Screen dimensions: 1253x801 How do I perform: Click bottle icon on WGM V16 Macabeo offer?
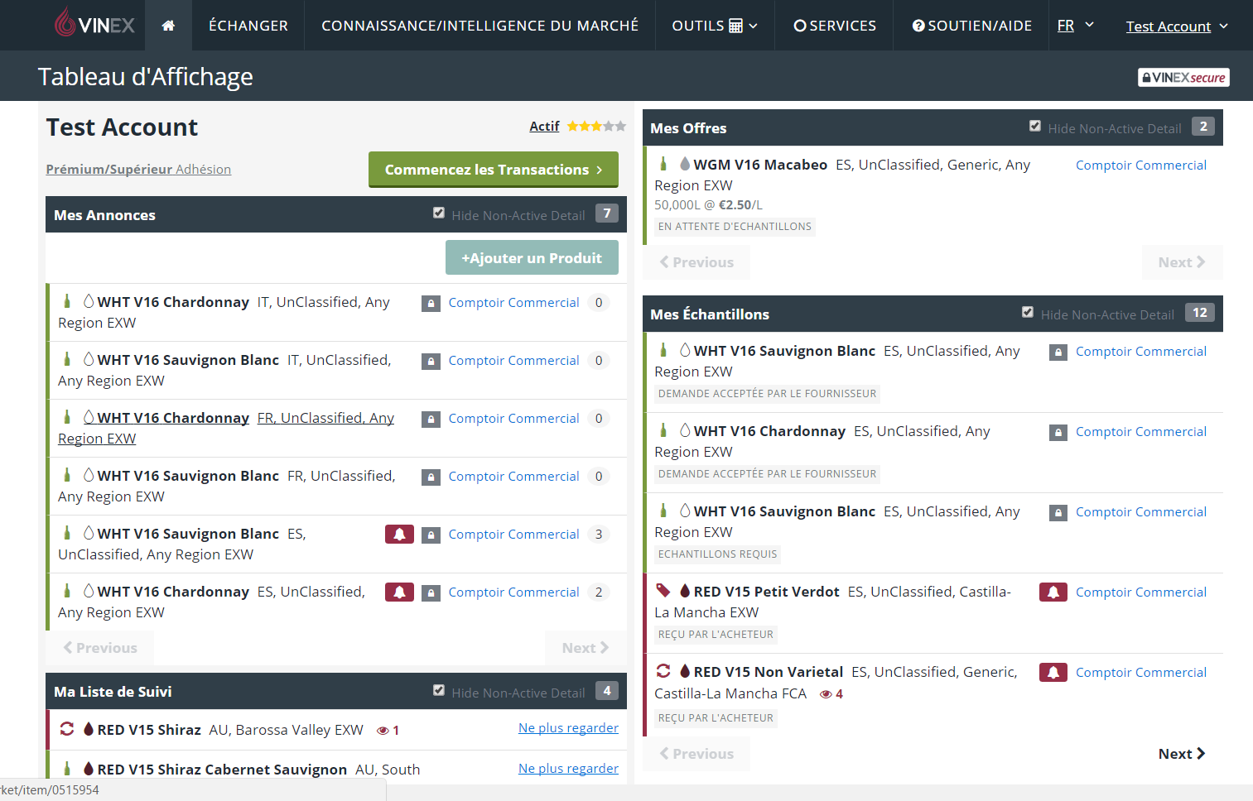pos(663,164)
